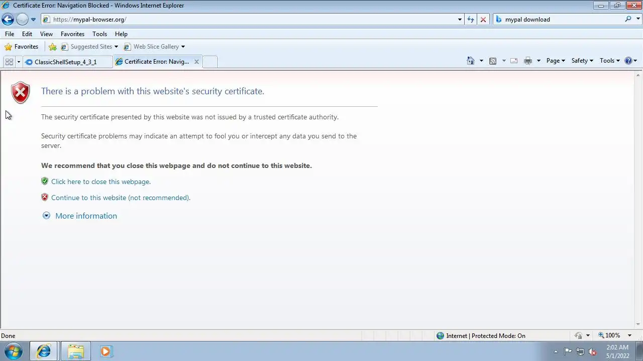Screen dimensions: 643x361
Task: Click the Favorites star button
Action: [21, 47]
